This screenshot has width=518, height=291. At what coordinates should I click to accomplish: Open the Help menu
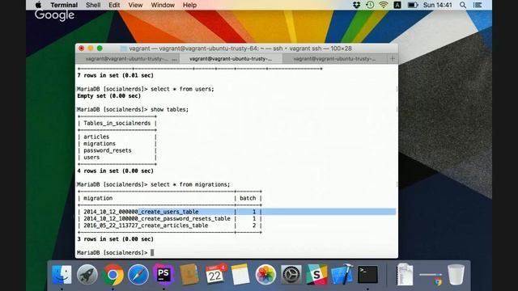189,5
